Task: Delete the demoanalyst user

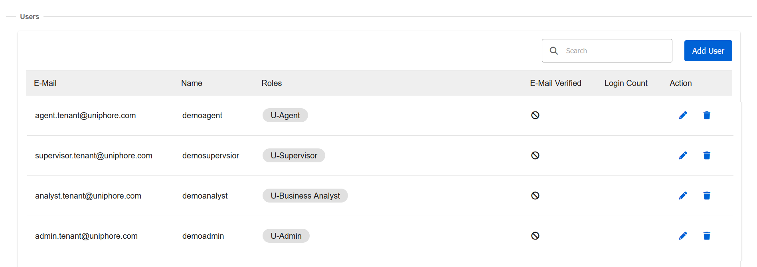Action: click(706, 196)
